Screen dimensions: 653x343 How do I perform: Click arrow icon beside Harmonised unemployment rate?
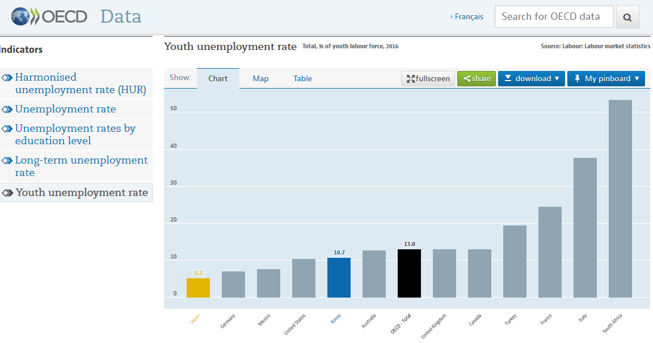7,78
